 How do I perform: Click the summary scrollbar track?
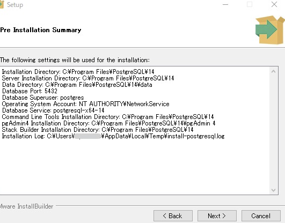(x=273, y=131)
